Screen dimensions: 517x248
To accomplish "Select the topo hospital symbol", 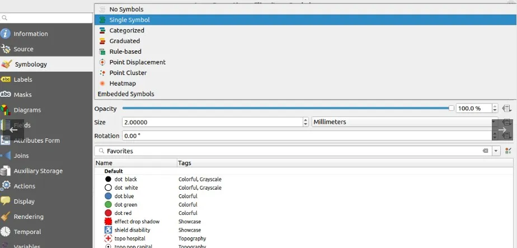I will click(109, 238).
